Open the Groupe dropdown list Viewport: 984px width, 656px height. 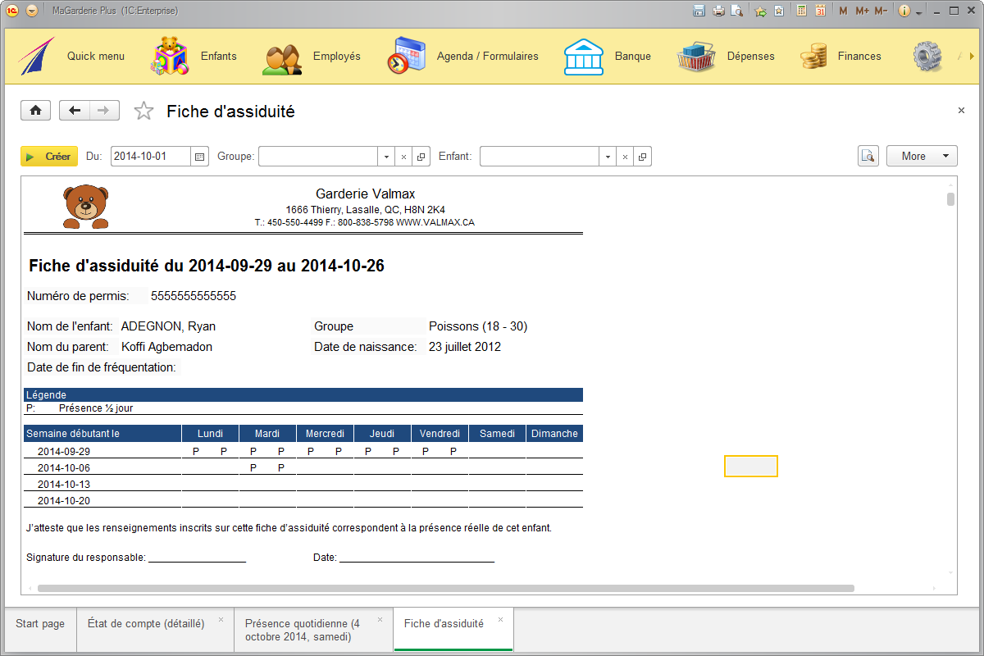point(385,156)
